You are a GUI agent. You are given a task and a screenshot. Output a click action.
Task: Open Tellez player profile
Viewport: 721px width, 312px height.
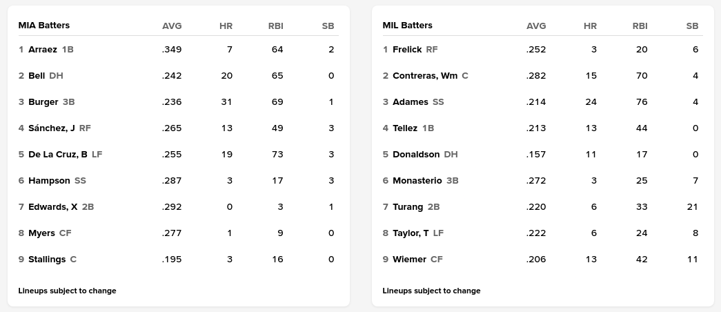405,128
